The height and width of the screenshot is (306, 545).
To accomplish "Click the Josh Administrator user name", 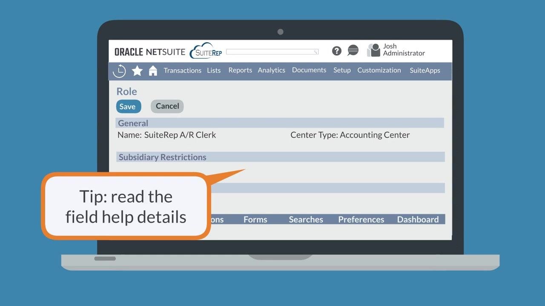I will [x=404, y=50].
